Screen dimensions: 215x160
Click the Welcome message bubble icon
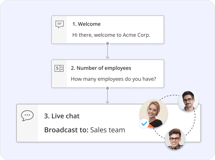(60, 24)
